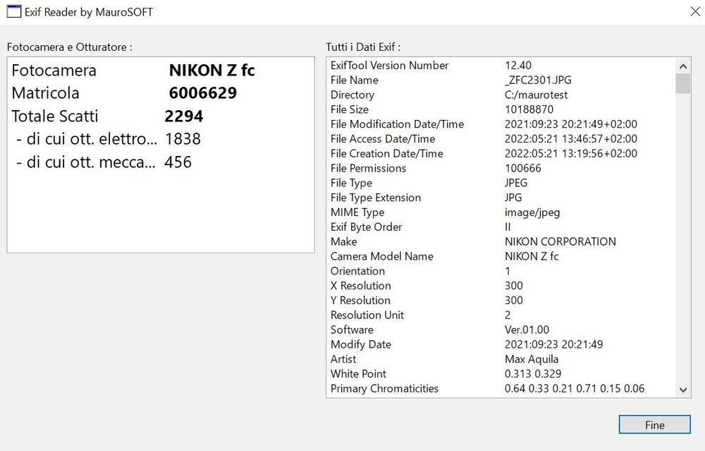Select the White Point row
The width and height of the screenshot is (705, 451).
click(501, 374)
